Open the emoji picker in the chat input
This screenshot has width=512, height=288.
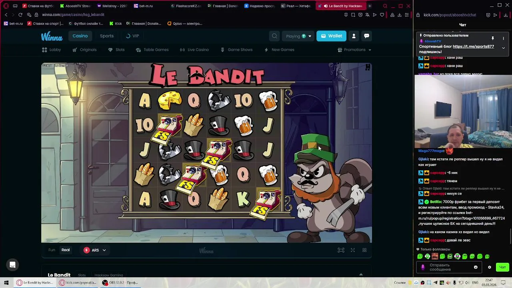coord(476,267)
